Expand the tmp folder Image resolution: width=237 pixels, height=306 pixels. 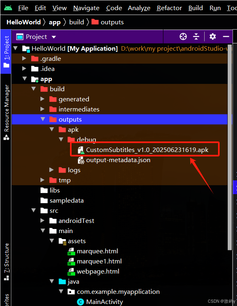(x=42, y=180)
